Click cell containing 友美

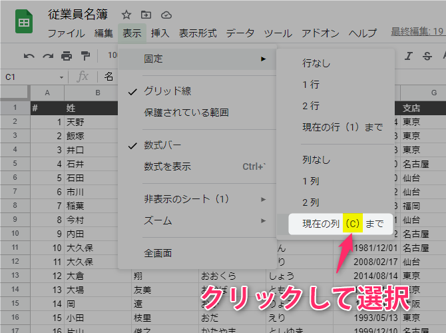pos(165,290)
